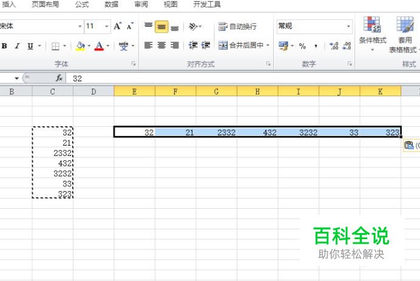Toggle underline formatting
This screenshot has width=420, height=281.
click(30, 46)
